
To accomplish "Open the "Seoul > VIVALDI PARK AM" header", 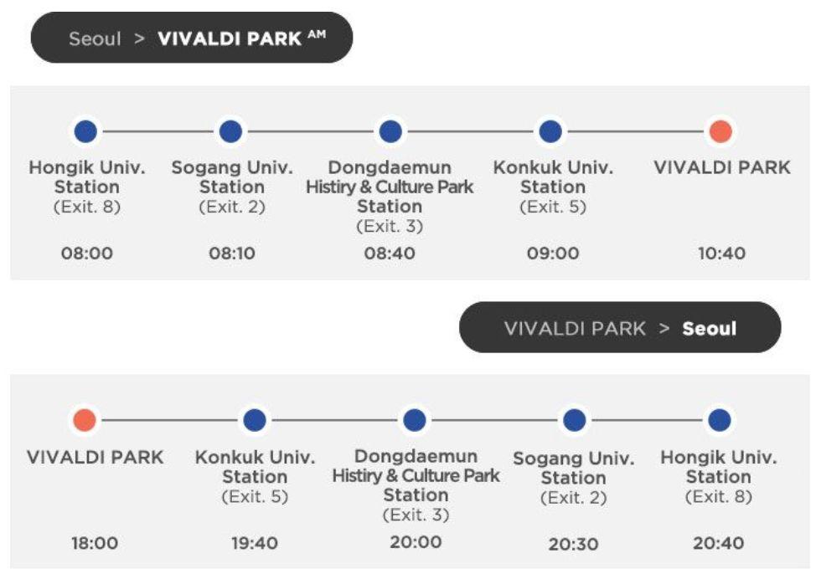I will tap(192, 38).
